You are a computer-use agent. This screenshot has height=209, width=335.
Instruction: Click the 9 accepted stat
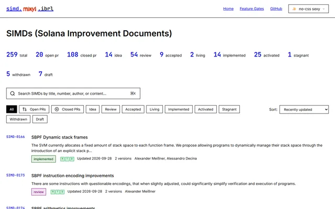171,55
